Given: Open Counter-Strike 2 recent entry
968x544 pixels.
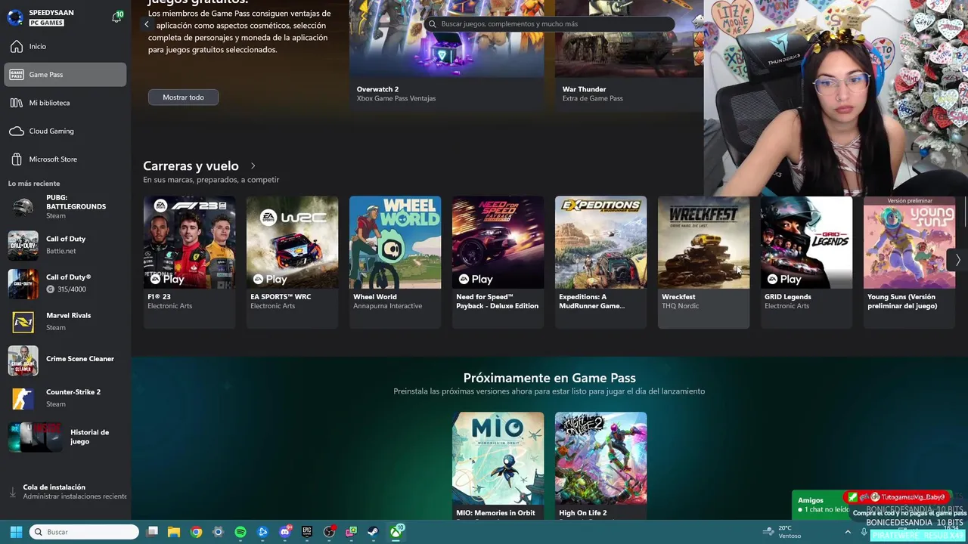Looking at the screenshot, I should (67, 398).
